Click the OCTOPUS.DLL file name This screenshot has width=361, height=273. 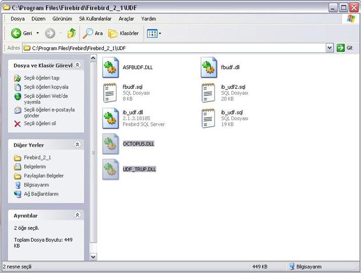click(x=139, y=144)
